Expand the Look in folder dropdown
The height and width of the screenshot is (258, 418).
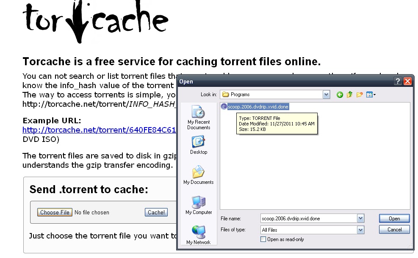pyautogui.click(x=326, y=94)
